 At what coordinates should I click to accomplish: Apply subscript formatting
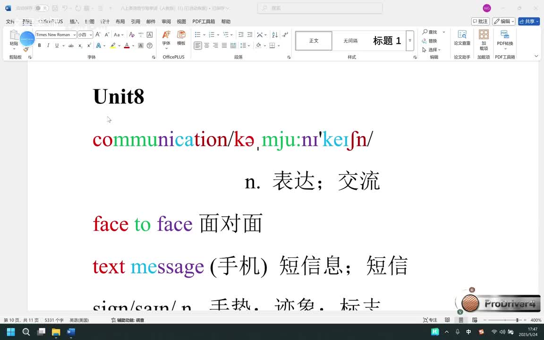[x=80, y=45]
